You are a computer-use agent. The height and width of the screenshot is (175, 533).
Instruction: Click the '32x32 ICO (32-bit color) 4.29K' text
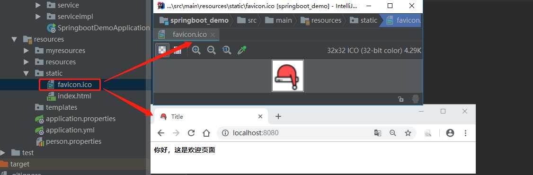click(374, 51)
